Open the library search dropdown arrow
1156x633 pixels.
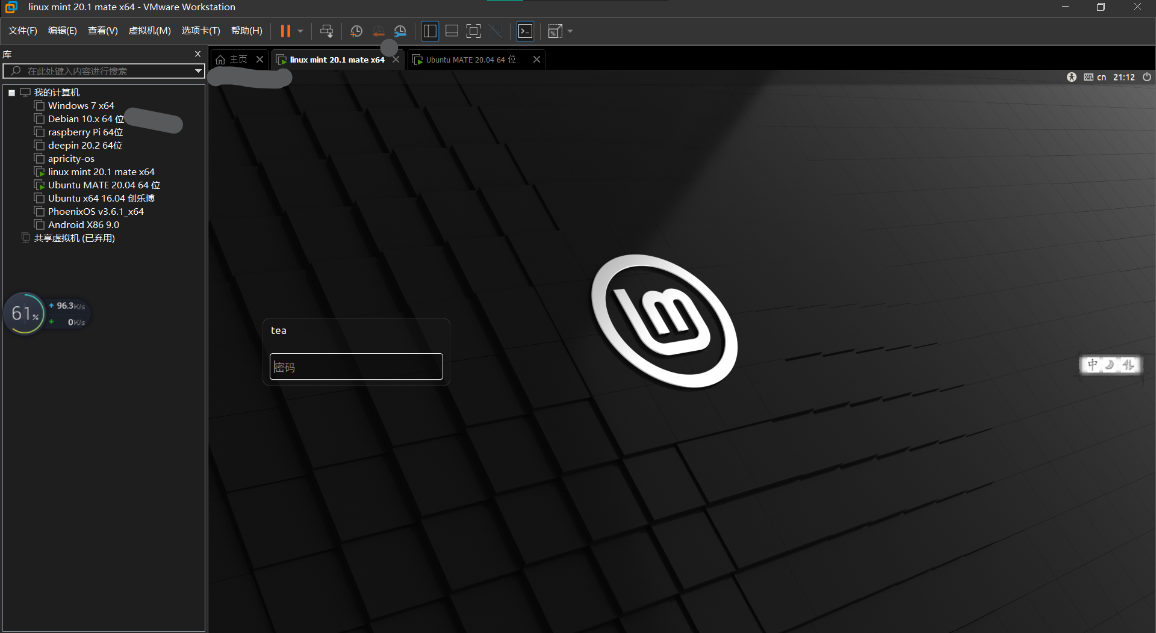pos(198,71)
